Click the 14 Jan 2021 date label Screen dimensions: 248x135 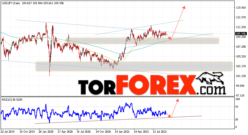(122, 131)
